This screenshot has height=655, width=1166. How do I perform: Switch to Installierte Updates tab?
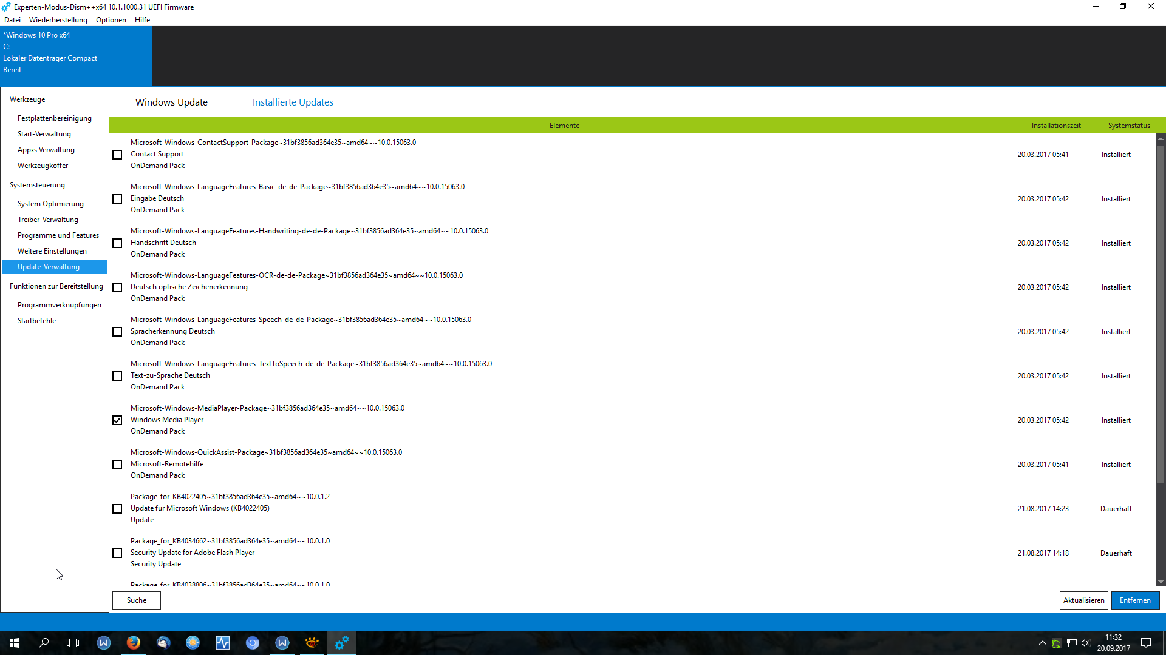coord(293,102)
